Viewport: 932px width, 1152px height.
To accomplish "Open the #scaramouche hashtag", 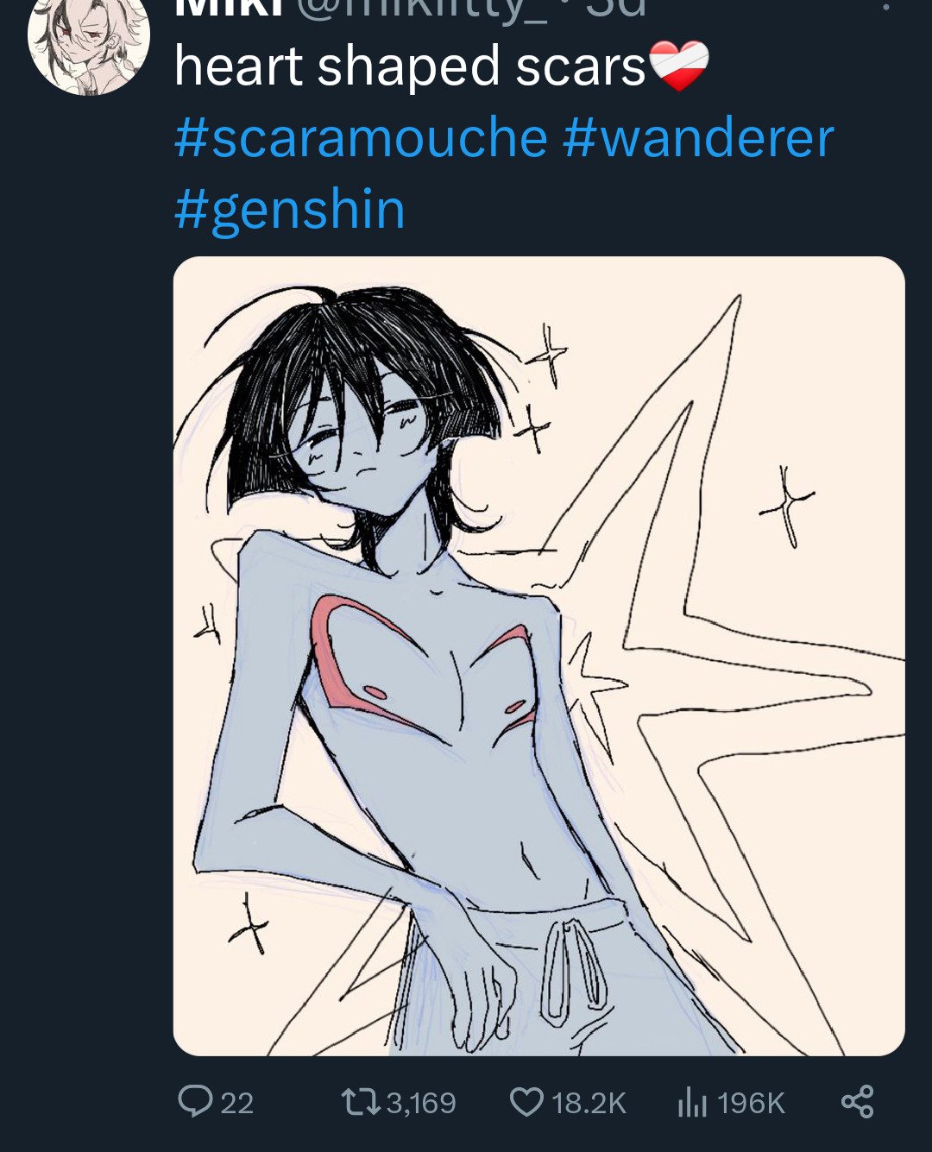I will click(361, 137).
